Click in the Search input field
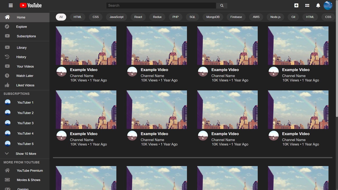Viewport: 338px width, 190px height. coord(161,6)
